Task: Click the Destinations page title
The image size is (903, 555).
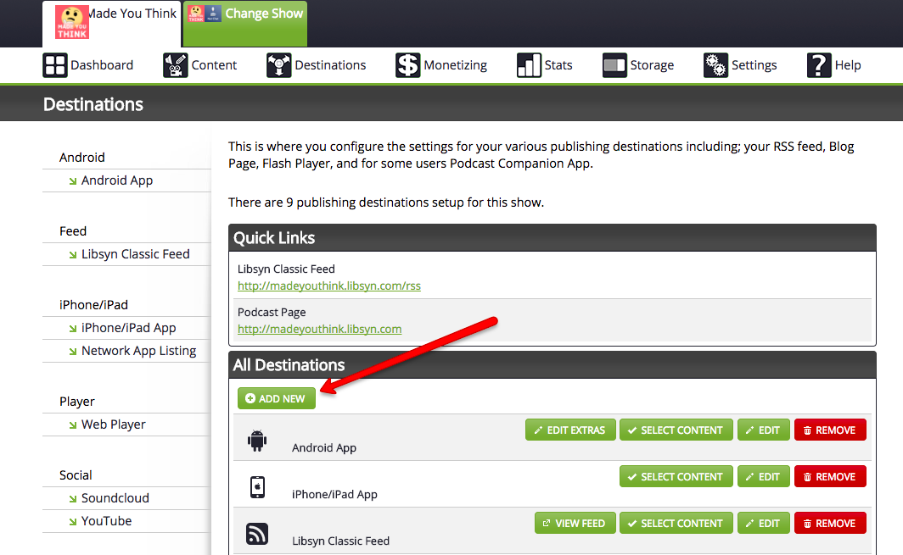Action: (x=93, y=105)
